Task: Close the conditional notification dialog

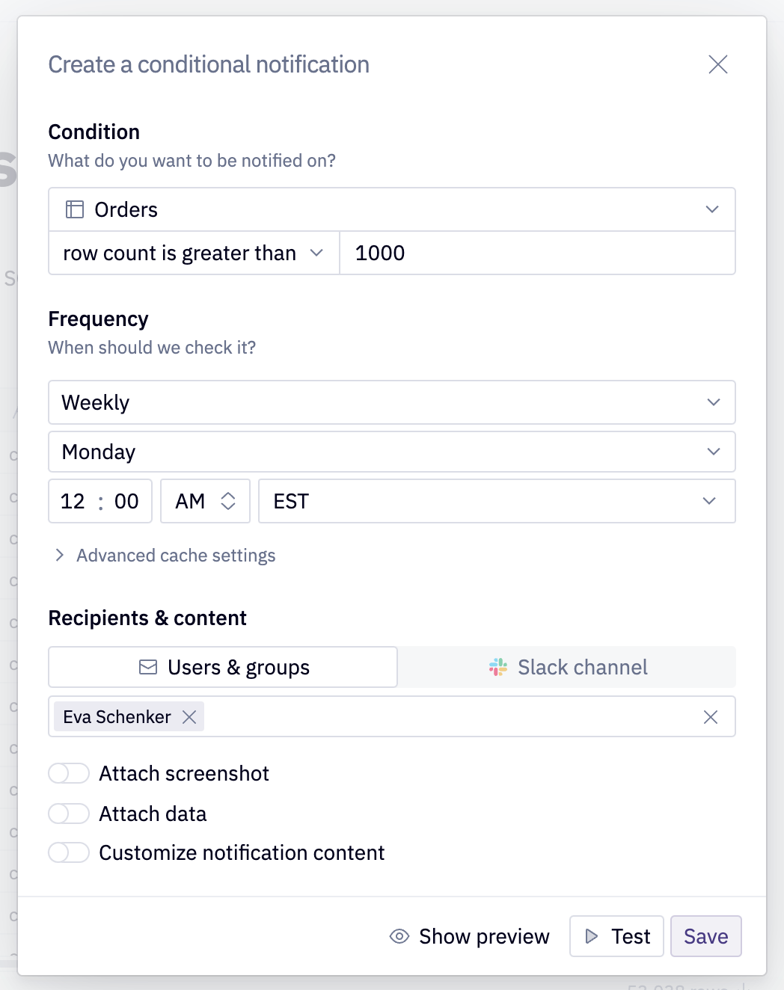Action: tap(717, 65)
